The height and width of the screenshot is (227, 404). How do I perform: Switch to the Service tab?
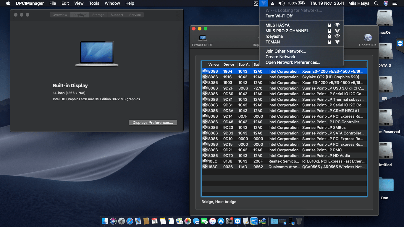tap(135, 15)
